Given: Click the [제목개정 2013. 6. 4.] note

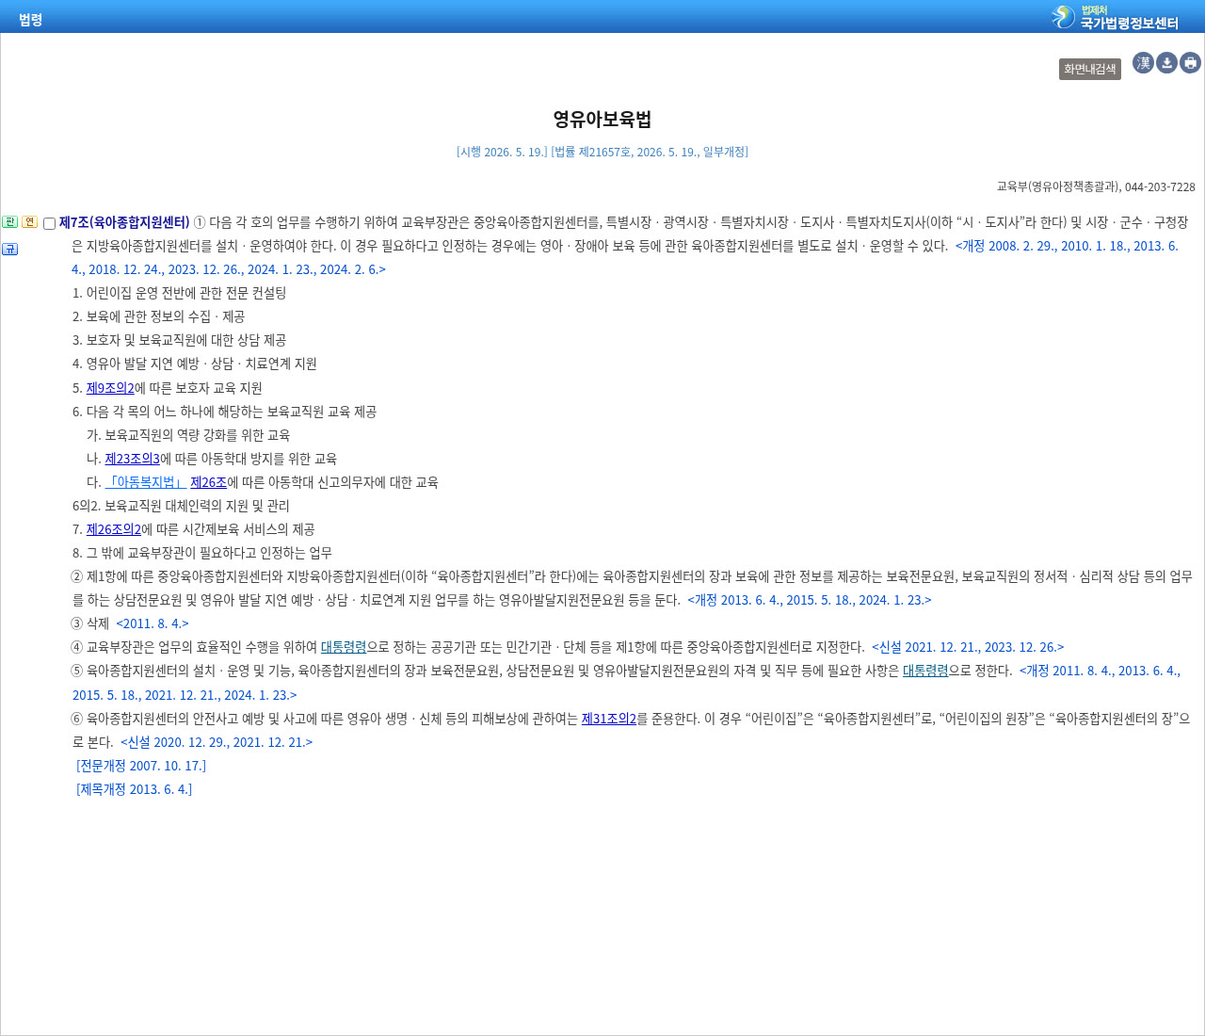Looking at the screenshot, I should 135,789.
